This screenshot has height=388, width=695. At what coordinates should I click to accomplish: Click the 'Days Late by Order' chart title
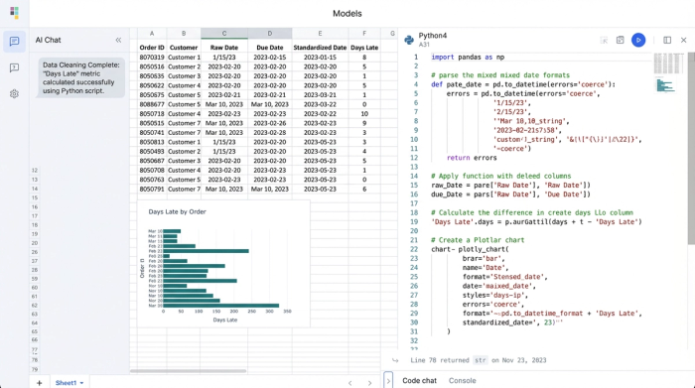click(x=178, y=211)
